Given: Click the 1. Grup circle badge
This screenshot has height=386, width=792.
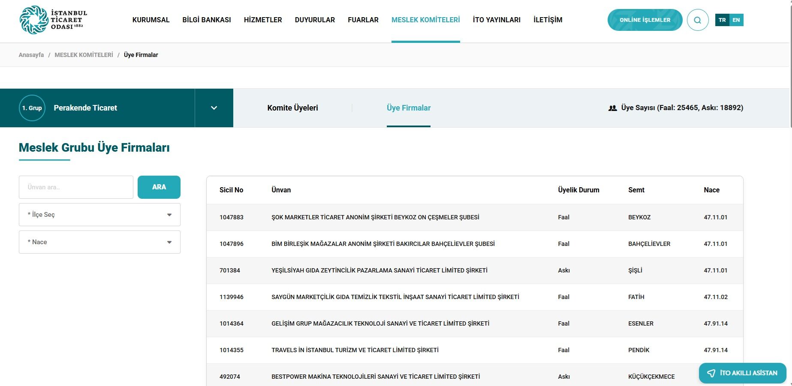Looking at the screenshot, I should click(x=32, y=108).
